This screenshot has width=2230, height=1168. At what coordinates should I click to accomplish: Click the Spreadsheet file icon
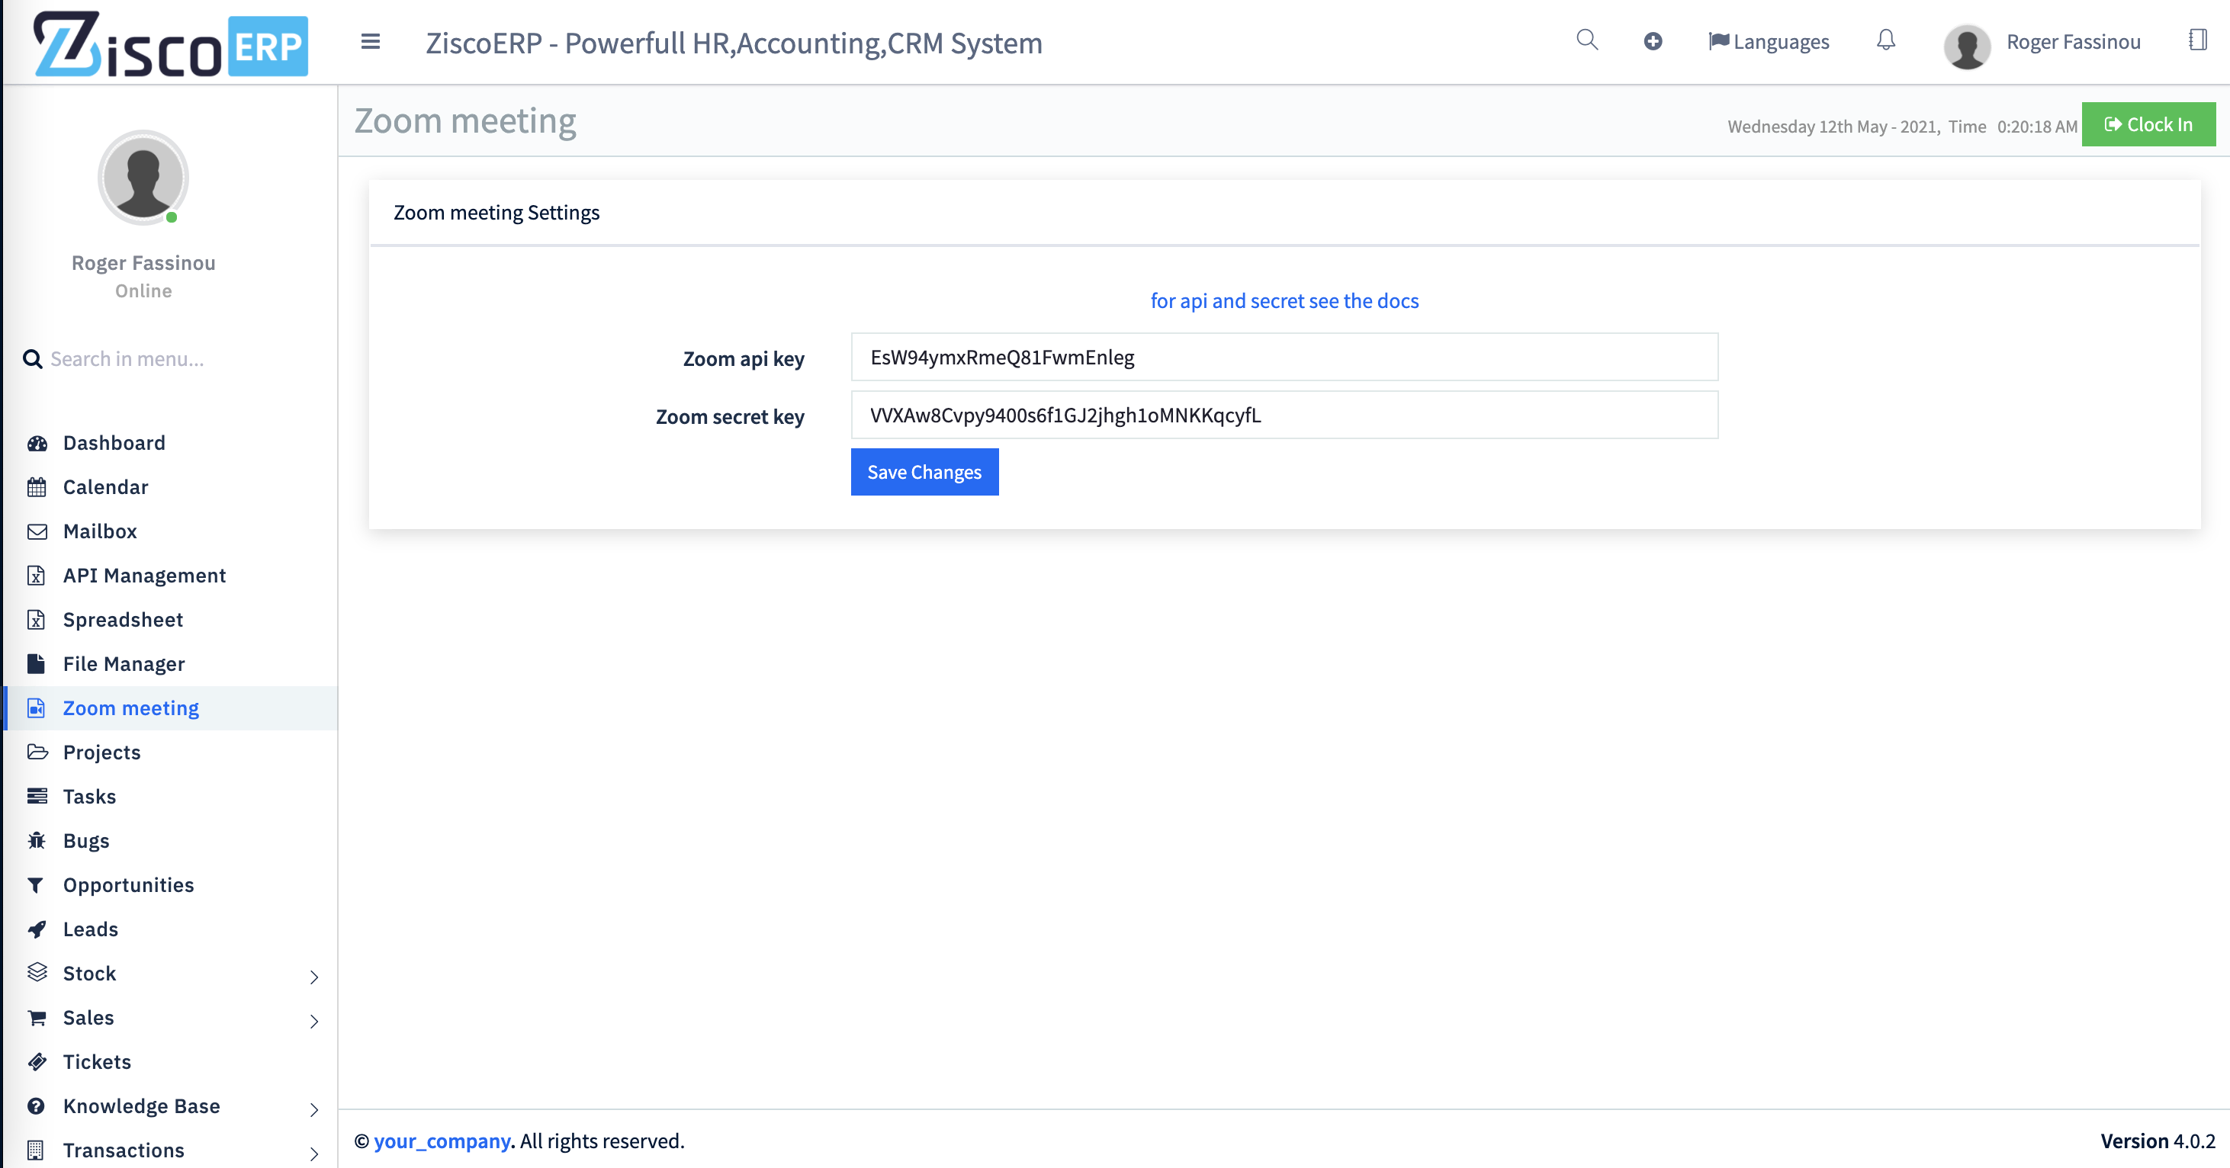coord(36,620)
